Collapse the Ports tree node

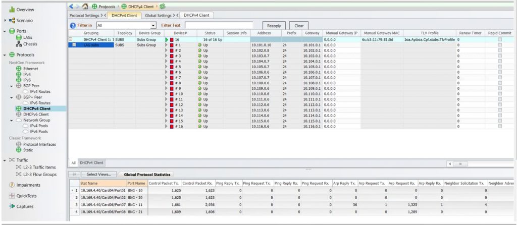(5, 31)
